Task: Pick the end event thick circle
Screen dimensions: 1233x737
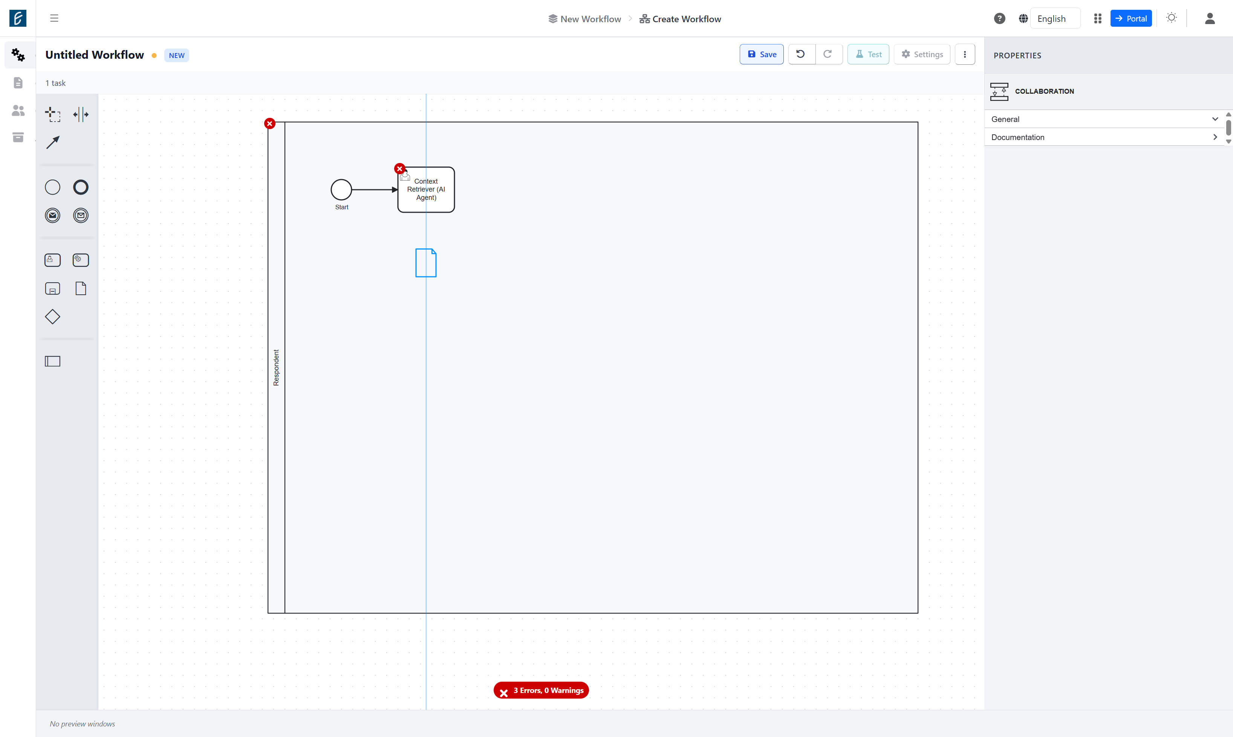Action: (81, 187)
